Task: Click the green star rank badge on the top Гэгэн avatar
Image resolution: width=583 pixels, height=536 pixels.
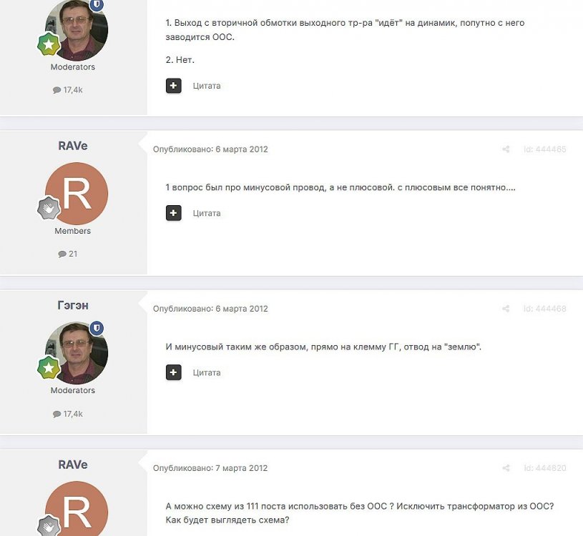Action: pos(49,44)
